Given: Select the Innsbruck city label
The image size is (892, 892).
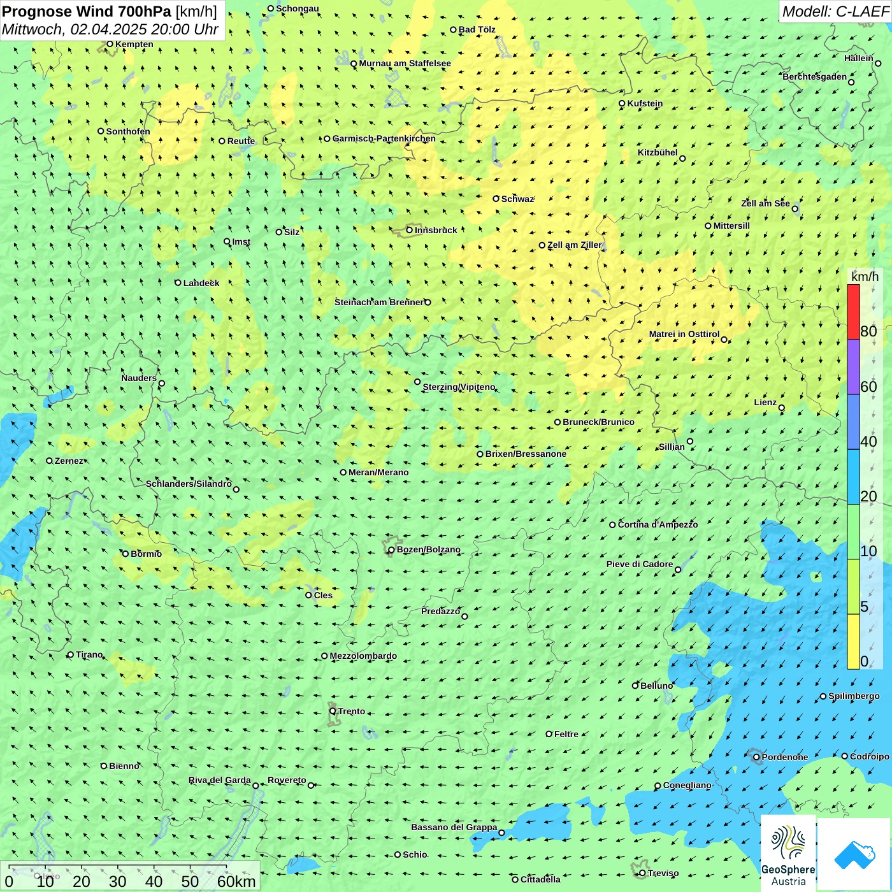Looking at the screenshot, I should point(436,230).
